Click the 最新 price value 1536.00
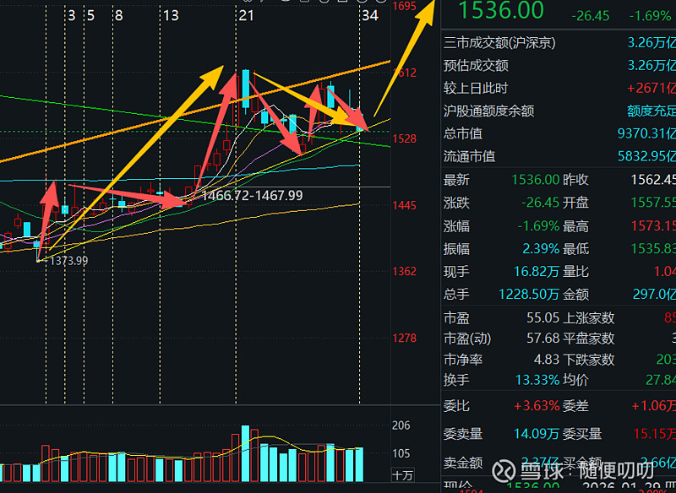This screenshot has height=493, width=676. pyautogui.click(x=536, y=180)
